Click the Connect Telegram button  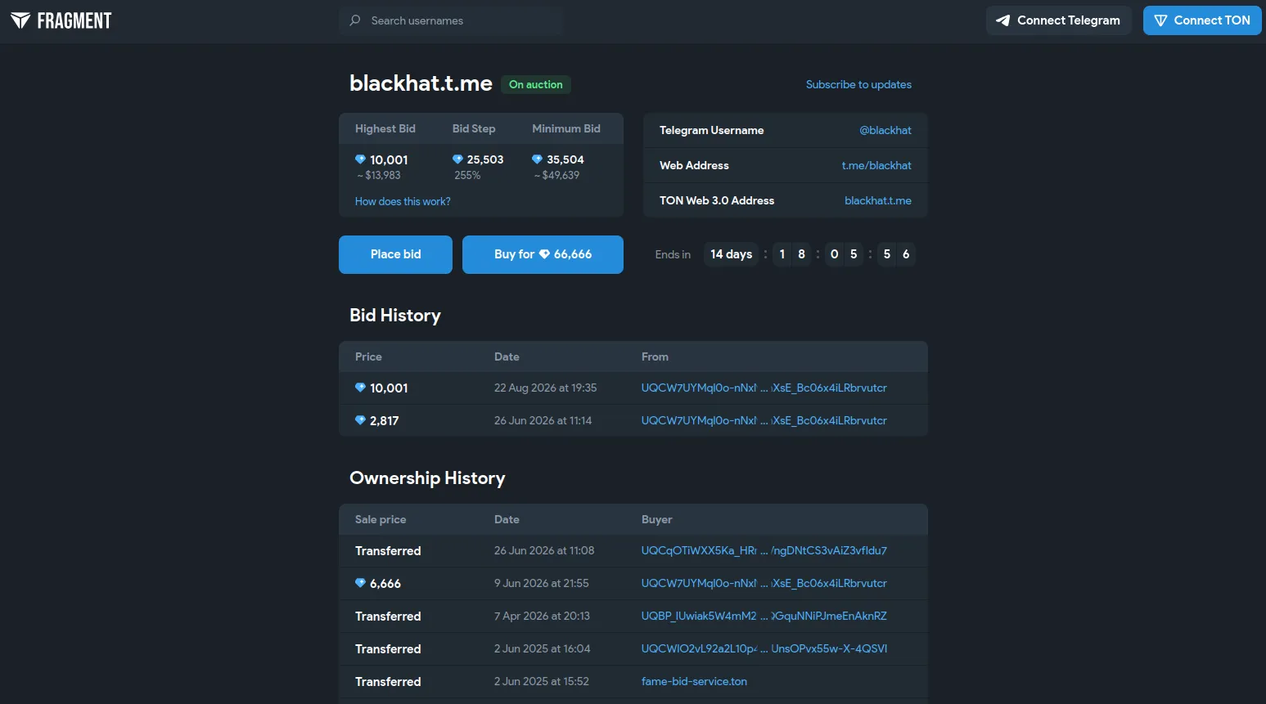pyautogui.click(x=1058, y=20)
